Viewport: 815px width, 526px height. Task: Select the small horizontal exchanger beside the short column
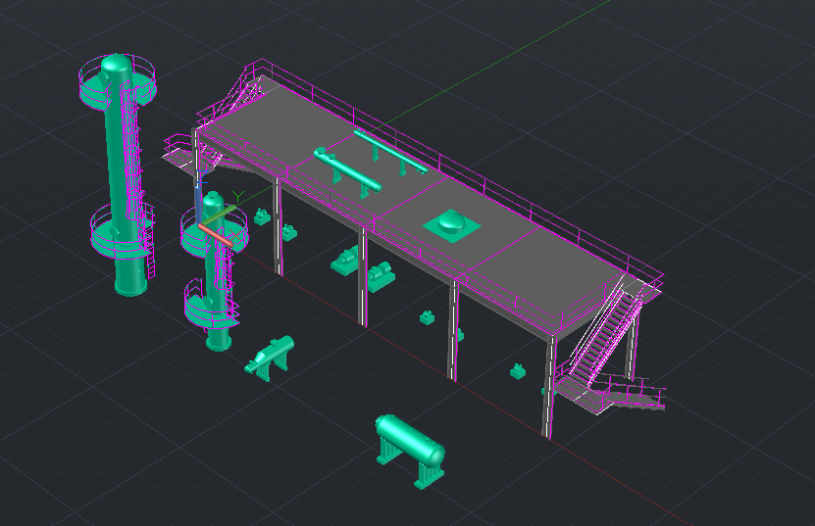pyautogui.click(x=270, y=358)
